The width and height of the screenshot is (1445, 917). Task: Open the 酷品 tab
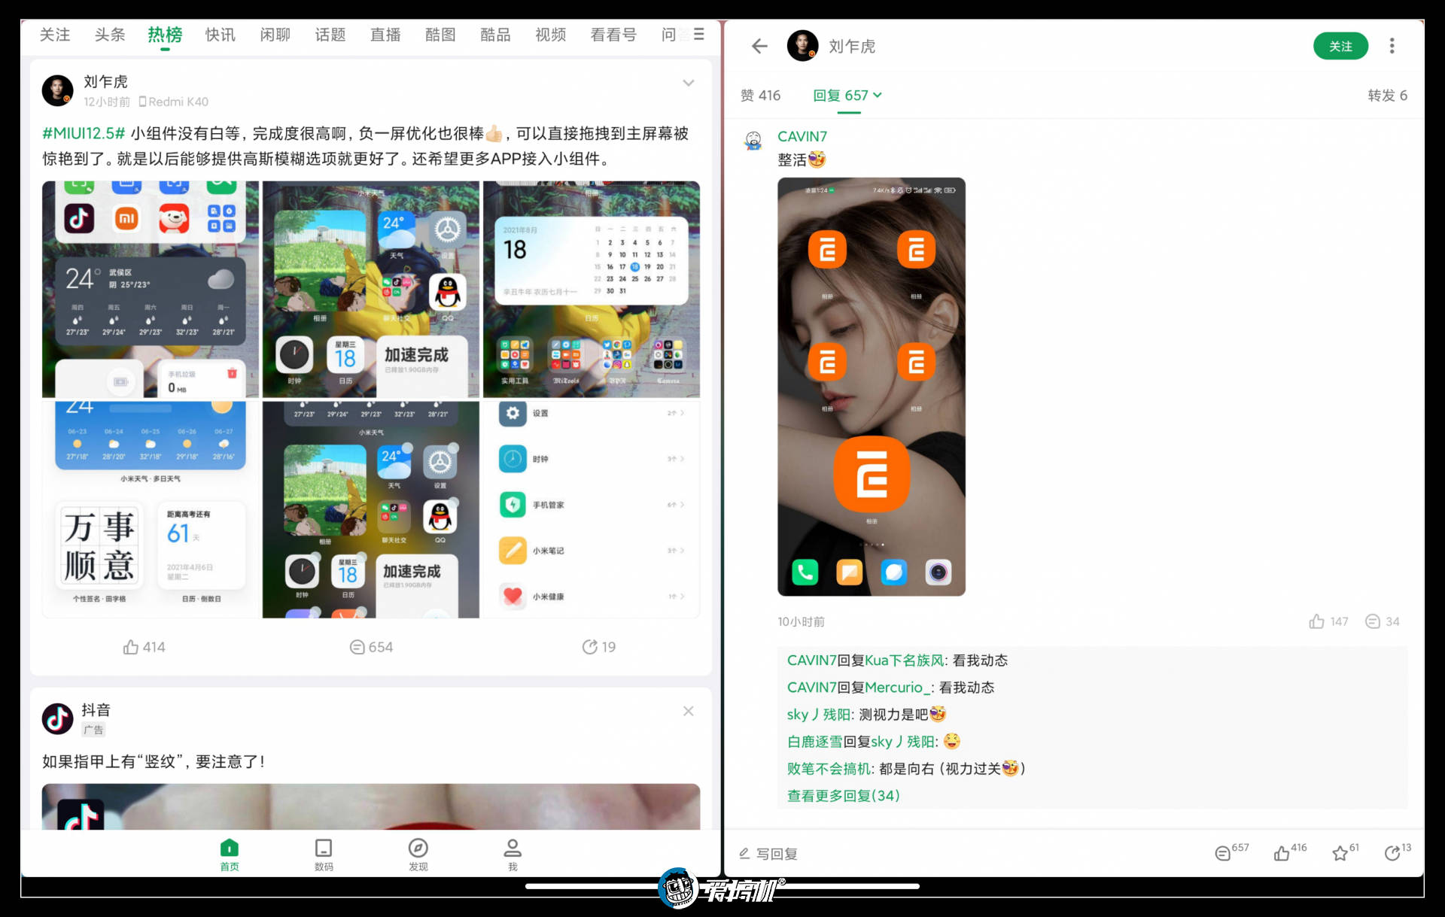[495, 35]
